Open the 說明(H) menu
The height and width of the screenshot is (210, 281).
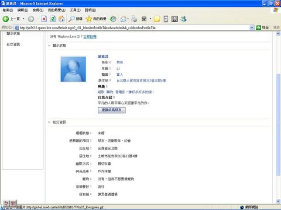(90, 10)
